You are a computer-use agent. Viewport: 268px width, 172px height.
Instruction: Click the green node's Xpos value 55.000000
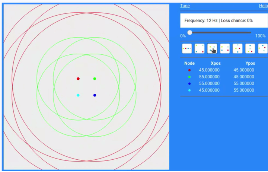coord(209,77)
